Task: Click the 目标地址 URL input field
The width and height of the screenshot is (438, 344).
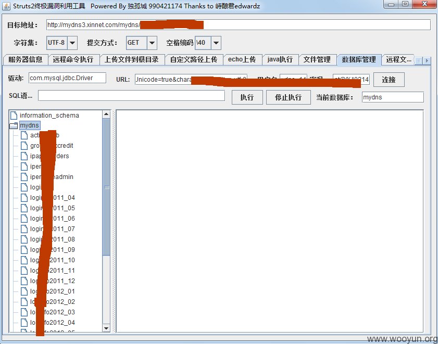Action: click(x=239, y=25)
